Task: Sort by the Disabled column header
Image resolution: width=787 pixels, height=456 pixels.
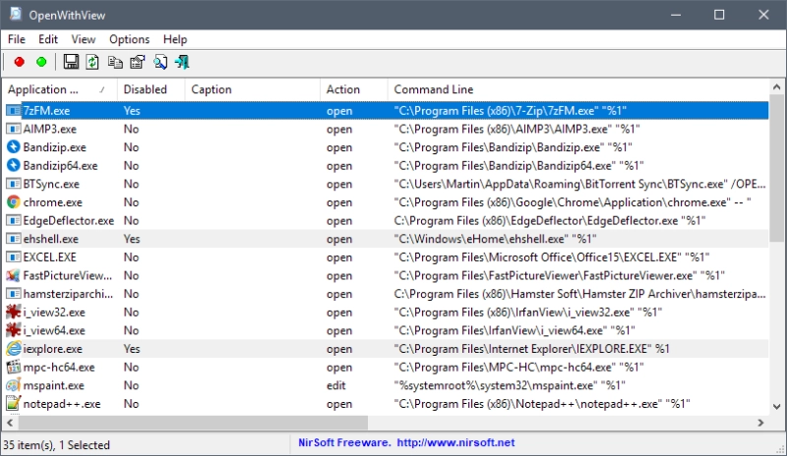Action: (151, 89)
